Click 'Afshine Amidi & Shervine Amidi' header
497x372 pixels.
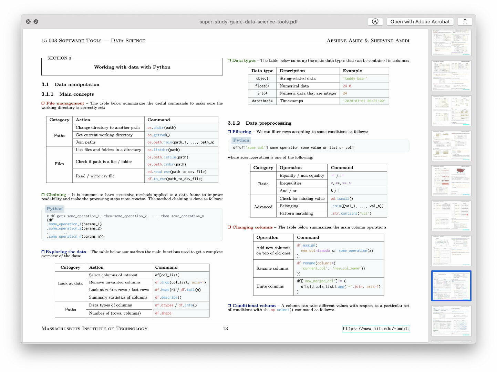(368, 41)
